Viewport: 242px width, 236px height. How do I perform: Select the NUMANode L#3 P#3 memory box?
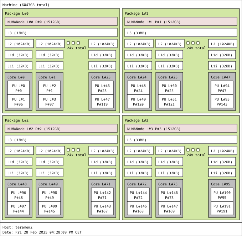click(x=181, y=129)
